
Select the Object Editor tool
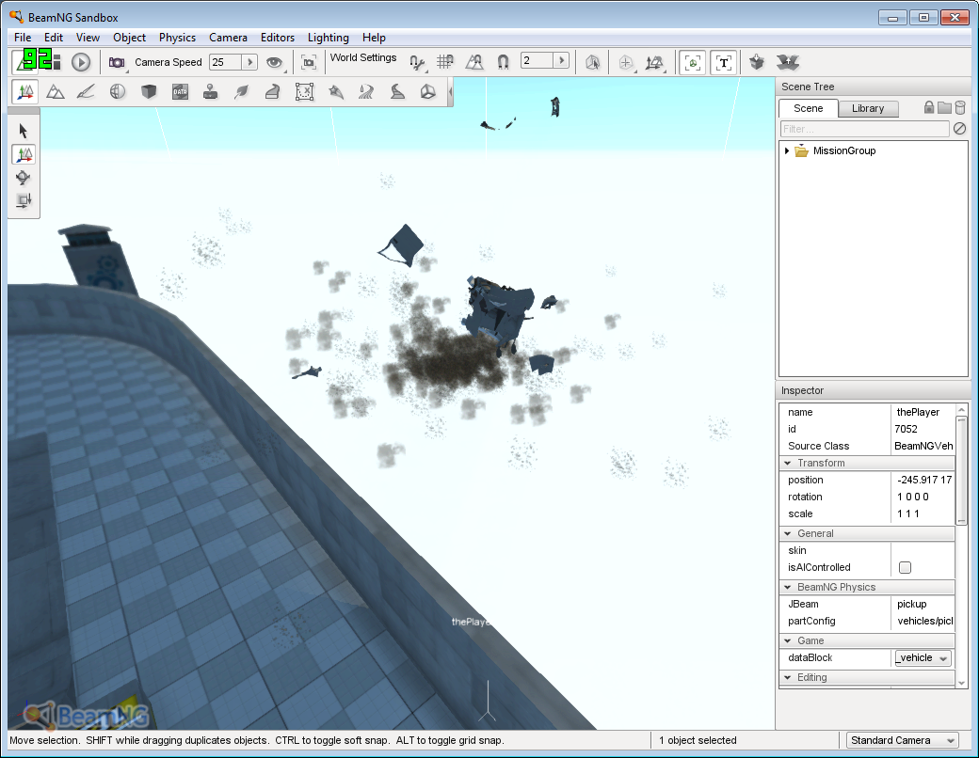[25, 92]
